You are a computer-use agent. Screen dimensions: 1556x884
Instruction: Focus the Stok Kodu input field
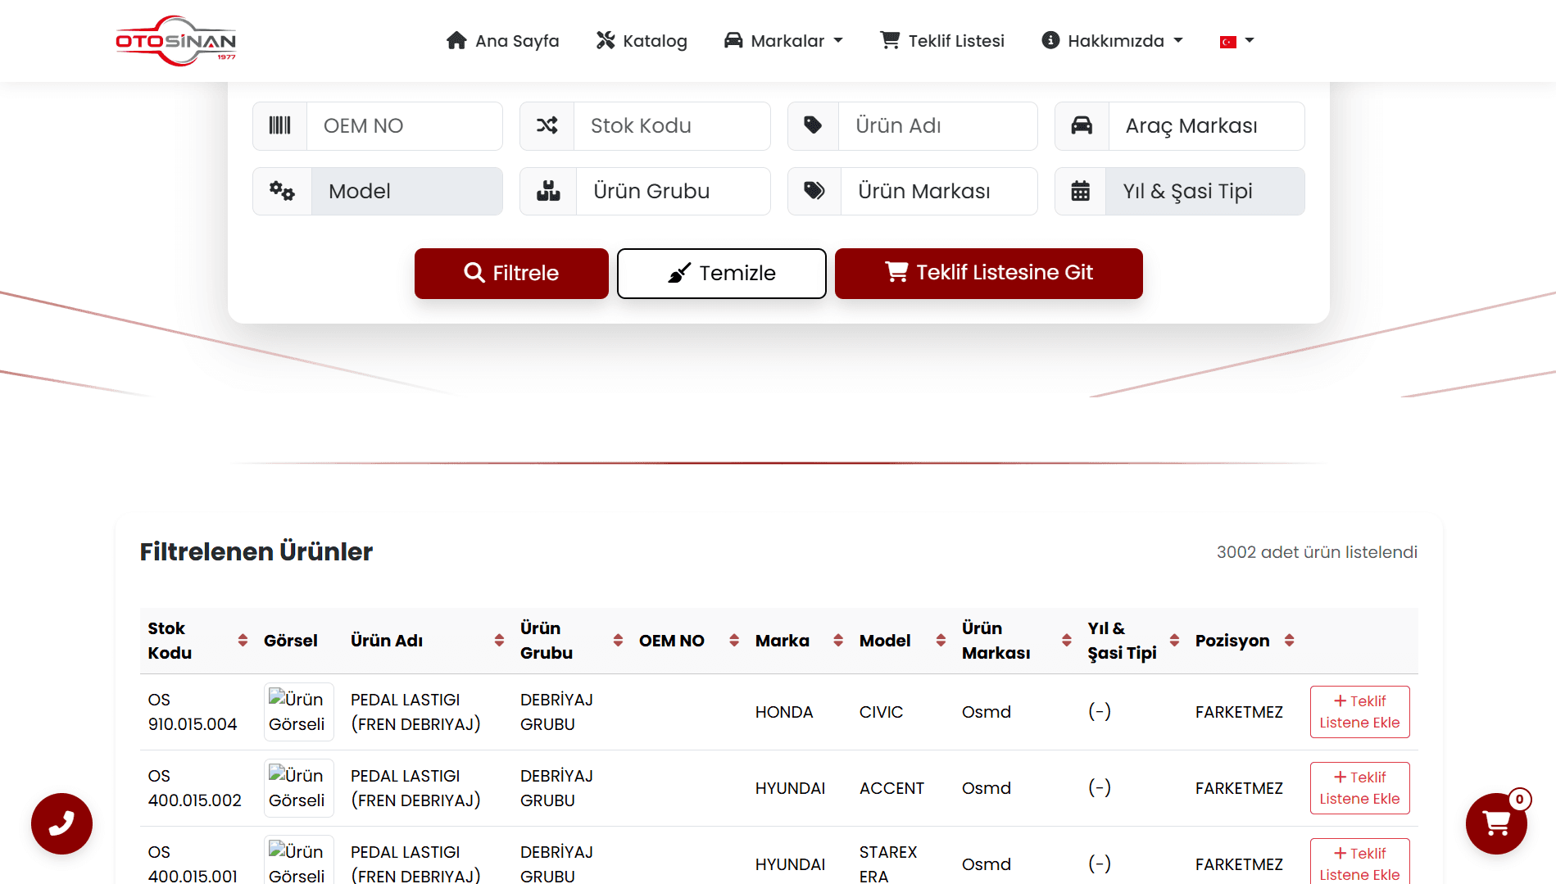point(672,126)
